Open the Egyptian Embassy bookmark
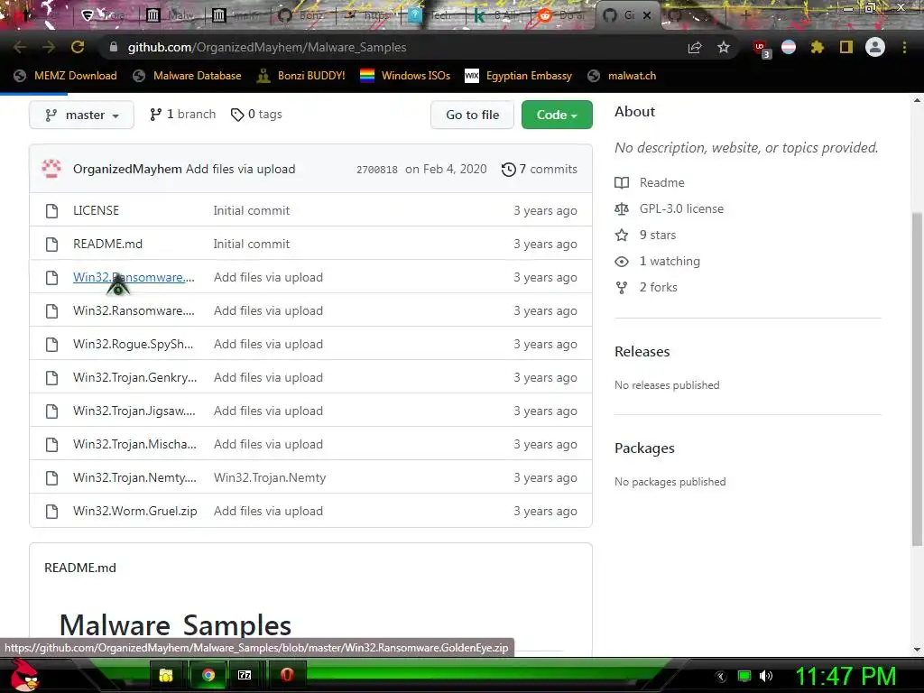924x693 pixels. point(519,76)
